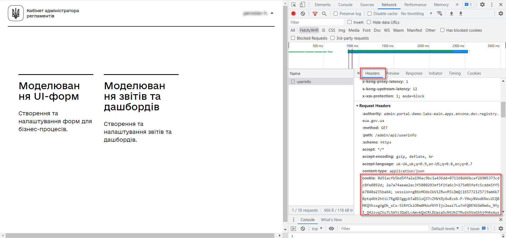
Task: Select the userinfo request checkbox
Action: (x=293, y=82)
